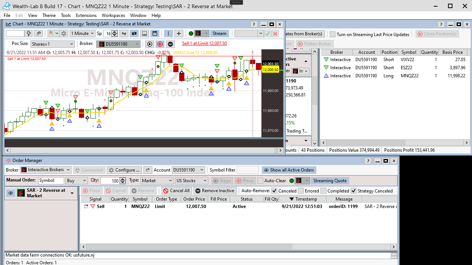Click refresh icon next to Configure in Order Manager
The width and height of the screenshot is (472, 265).
147,170
